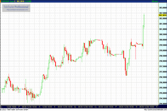Click the yellow 302,3010 current price tag
The height and width of the screenshot is (111, 167).
click(x=162, y=15)
